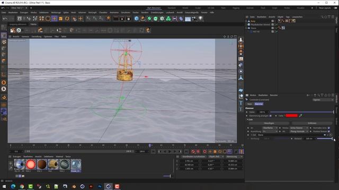This screenshot has width=339, height=190.
Task: Open the Abmessung dropdown in coordinates
Action: pyautogui.click(x=234, y=157)
